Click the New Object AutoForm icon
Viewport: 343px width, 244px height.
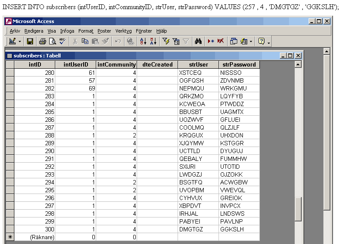pos(244,41)
